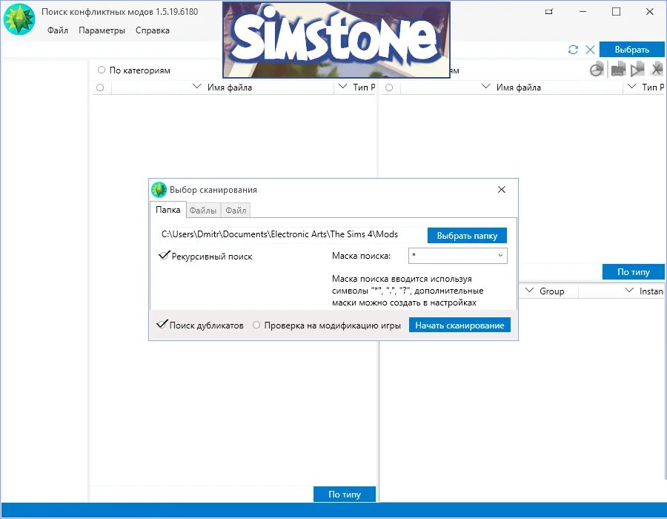This screenshot has height=519, width=667.
Task: Click the Выбрать button at top right
Action: pos(631,50)
